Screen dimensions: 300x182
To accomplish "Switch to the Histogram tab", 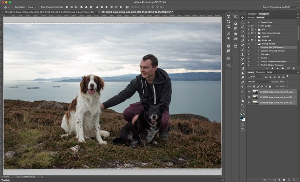I will 264,14.
